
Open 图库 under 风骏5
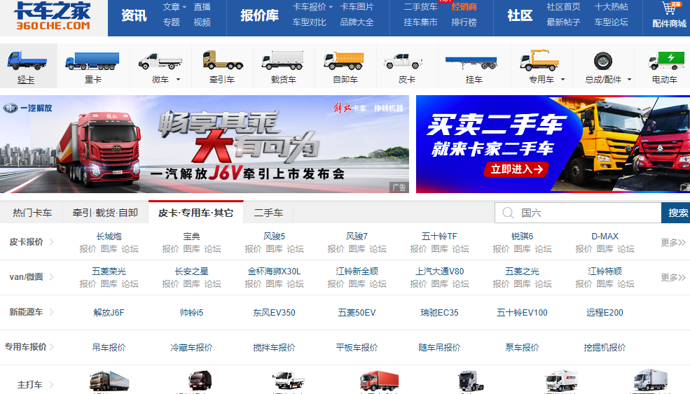point(274,249)
